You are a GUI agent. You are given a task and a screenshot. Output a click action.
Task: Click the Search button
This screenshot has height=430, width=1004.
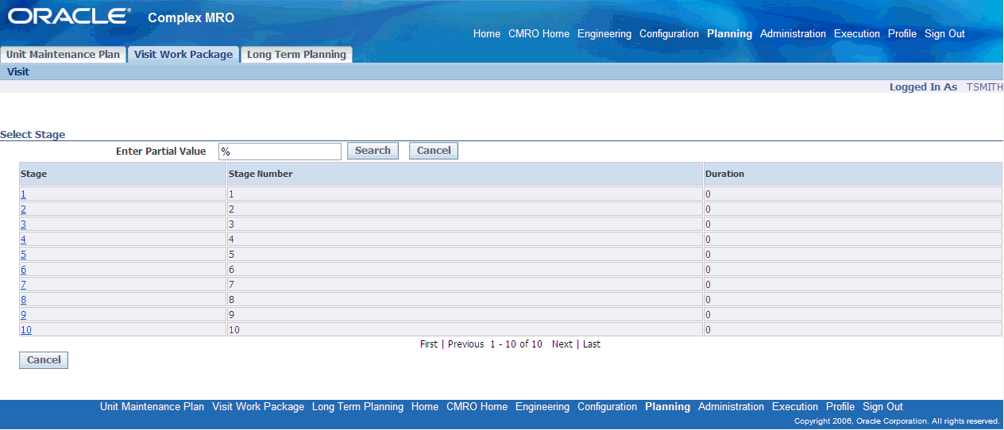(x=373, y=151)
